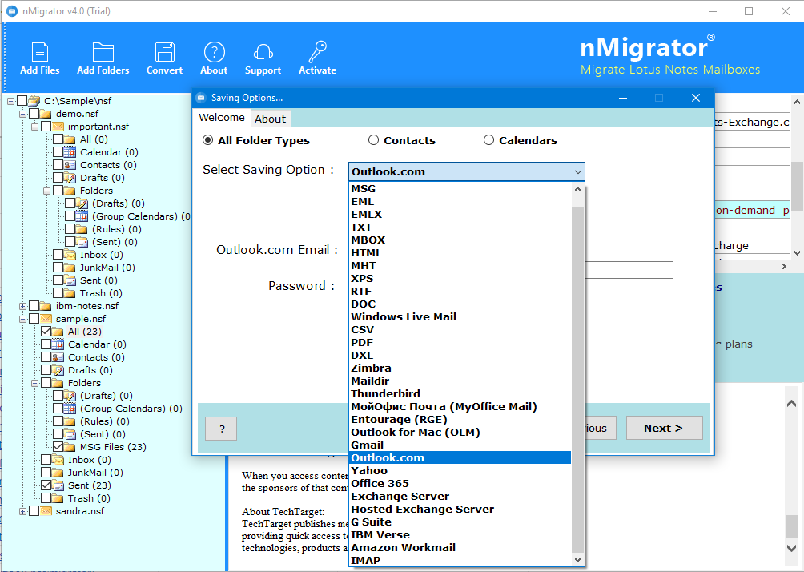The width and height of the screenshot is (804, 572).
Task: Click the Add Folders toolbar icon
Action: tap(103, 52)
